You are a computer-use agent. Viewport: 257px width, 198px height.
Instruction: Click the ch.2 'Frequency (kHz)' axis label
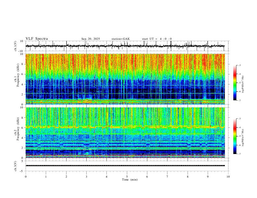pos(18,129)
